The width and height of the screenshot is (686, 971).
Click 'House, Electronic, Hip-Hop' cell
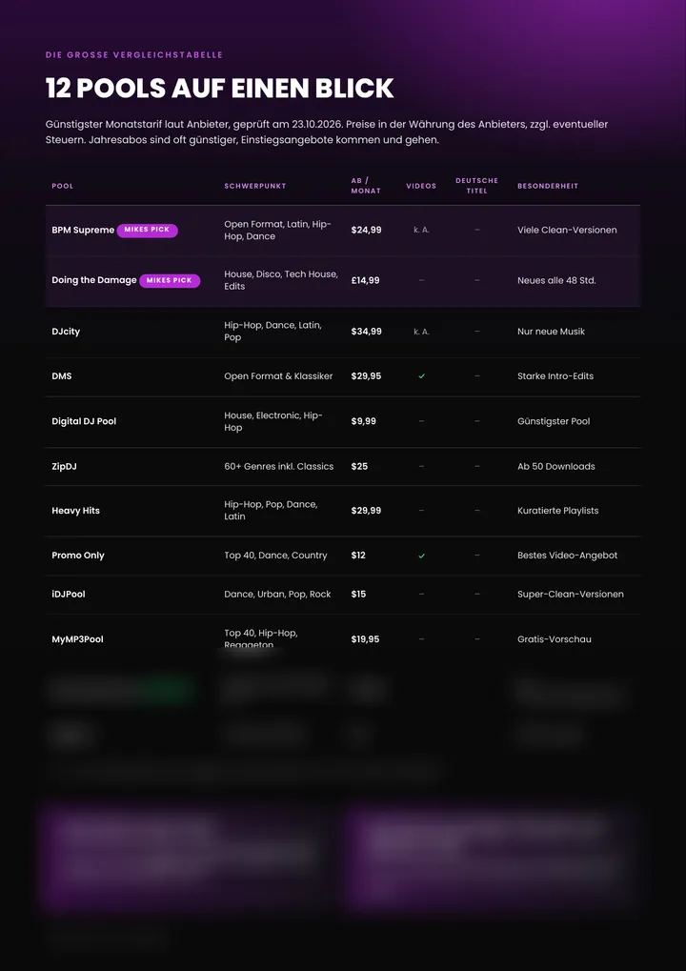point(273,421)
